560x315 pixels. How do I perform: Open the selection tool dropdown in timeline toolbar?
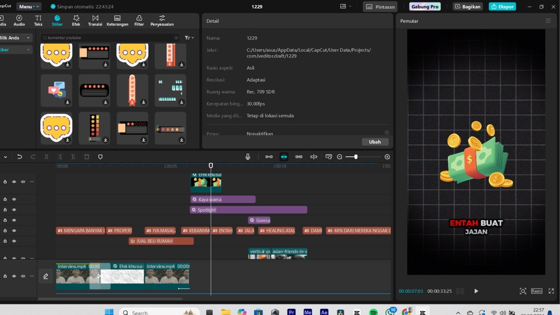5,157
